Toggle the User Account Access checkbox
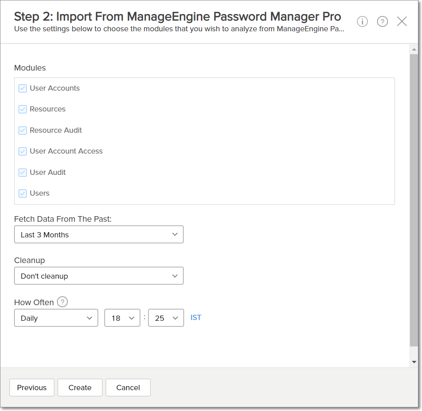422x411 pixels. pyautogui.click(x=23, y=151)
